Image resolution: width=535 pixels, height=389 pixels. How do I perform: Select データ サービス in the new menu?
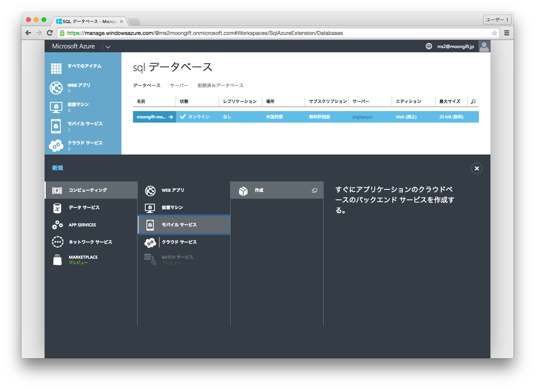click(84, 208)
